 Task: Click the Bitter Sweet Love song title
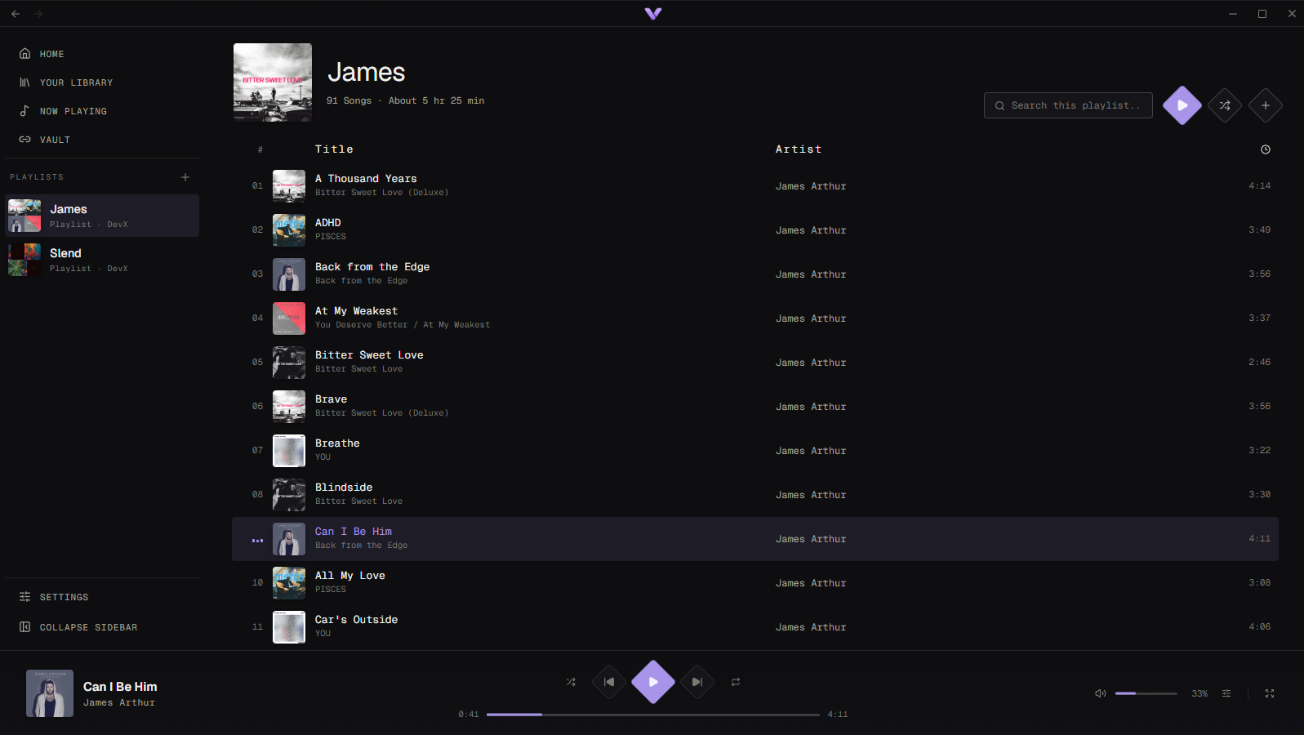pos(369,355)
